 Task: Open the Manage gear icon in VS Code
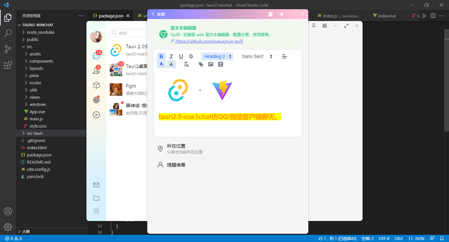point(8,227)
